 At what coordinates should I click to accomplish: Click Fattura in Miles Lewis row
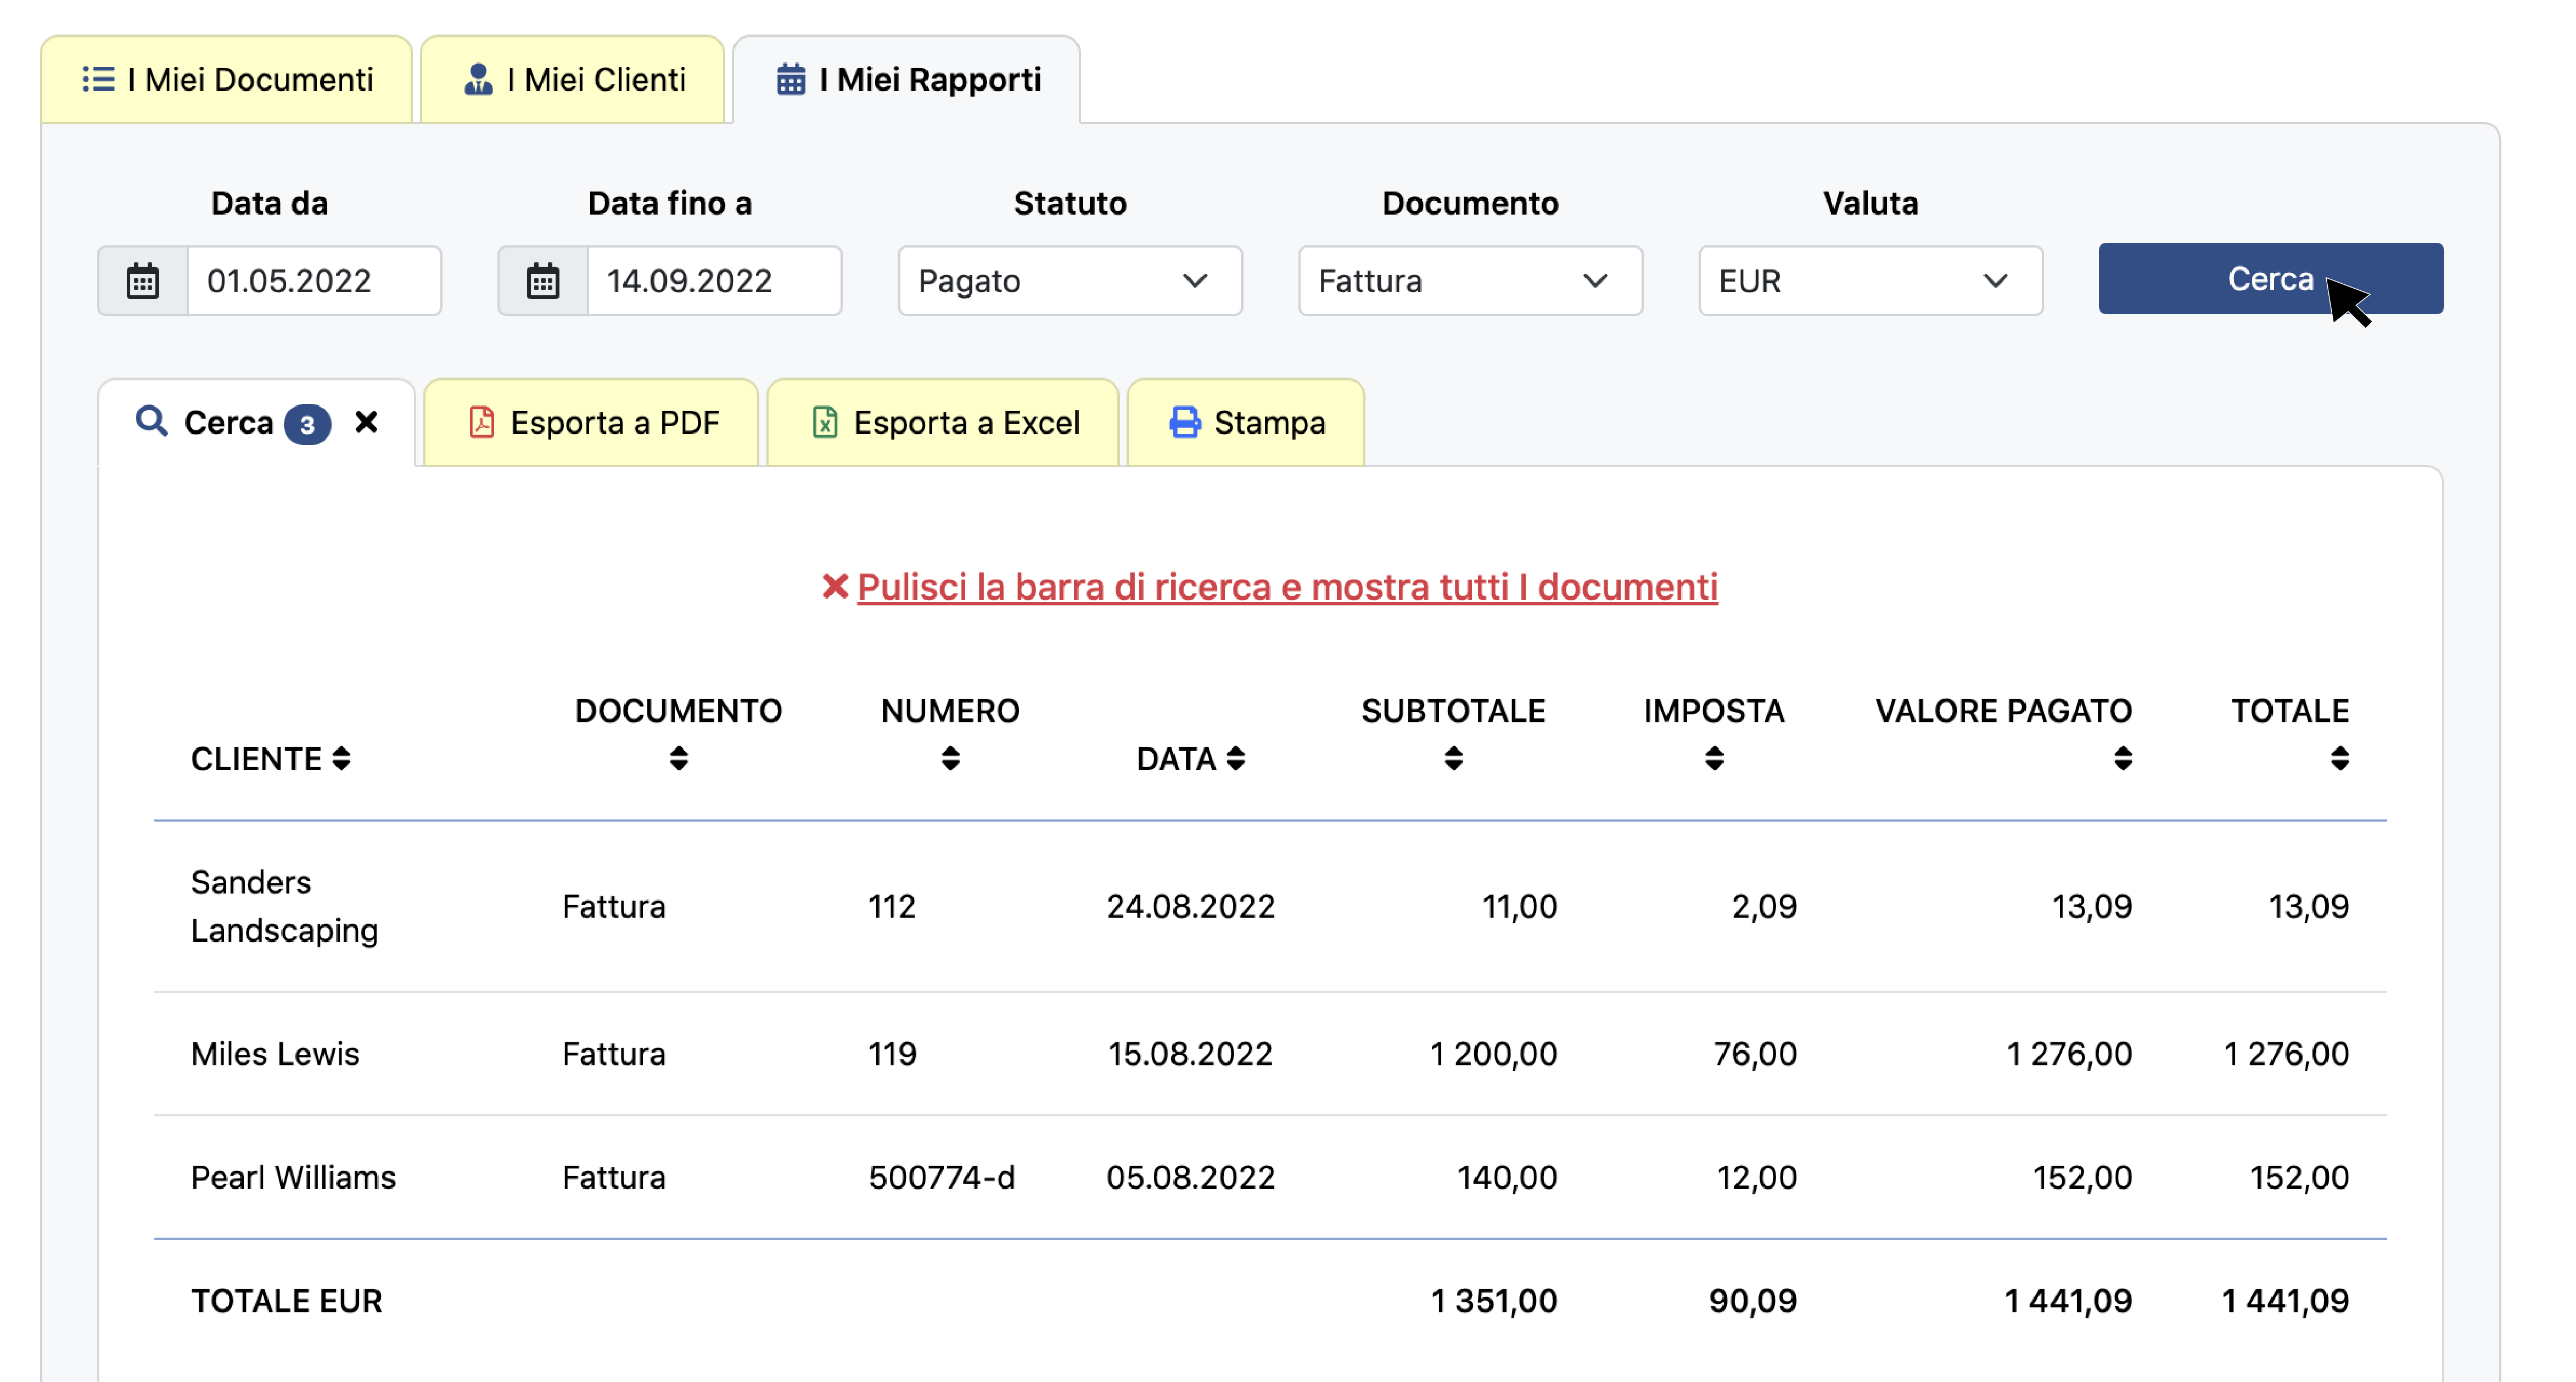point(614,1054)
